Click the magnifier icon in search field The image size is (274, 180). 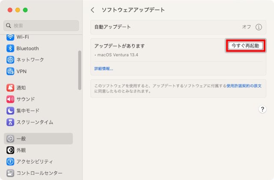coord(9,26)
